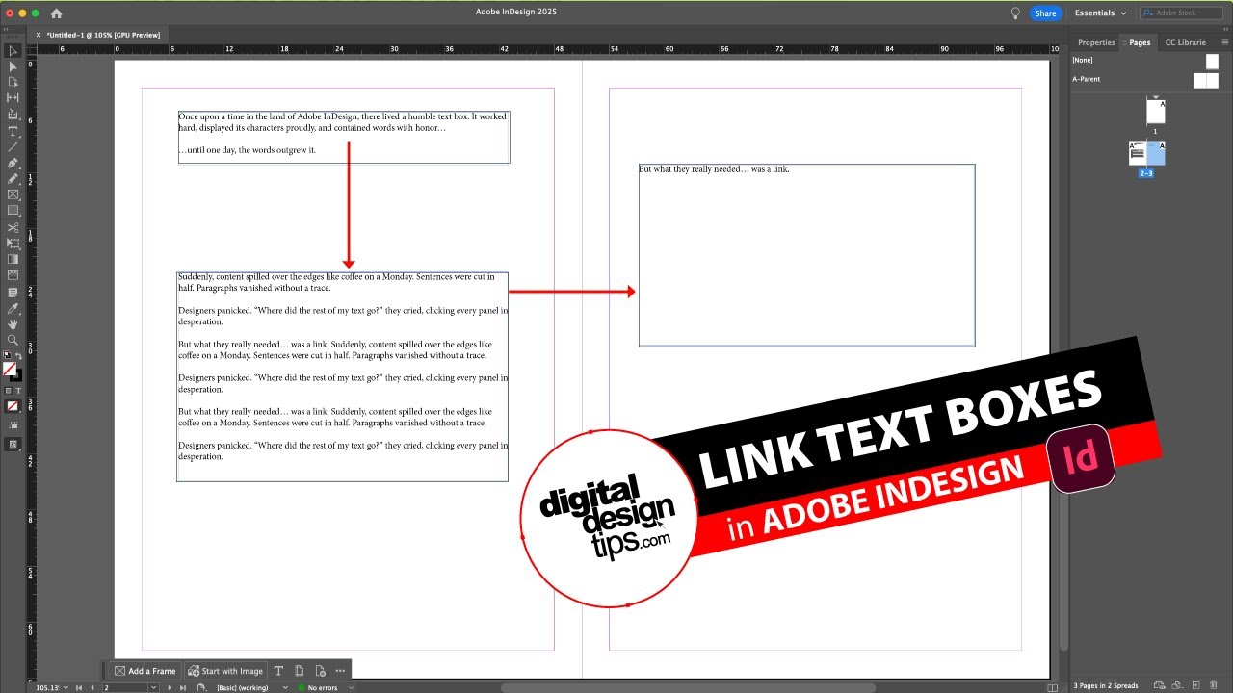Select the Gradient Feather tool
Image resolution: width=1233 pixels, height=693 pixels.
13,275
